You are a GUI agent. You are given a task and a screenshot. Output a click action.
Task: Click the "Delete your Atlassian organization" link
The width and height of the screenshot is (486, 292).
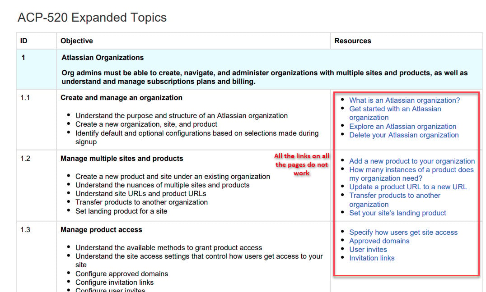[x=404, y=135]
